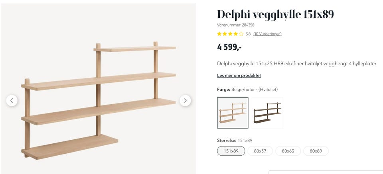This screenshot has height=174, width=383.
Task: Select size 80x37
Action: [260, 151]
